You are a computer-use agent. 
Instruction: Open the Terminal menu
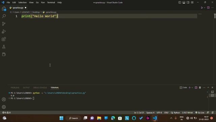(51, 2)
